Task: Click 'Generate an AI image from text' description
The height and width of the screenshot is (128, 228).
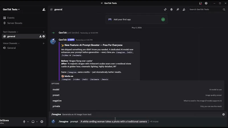Action: 77,114
